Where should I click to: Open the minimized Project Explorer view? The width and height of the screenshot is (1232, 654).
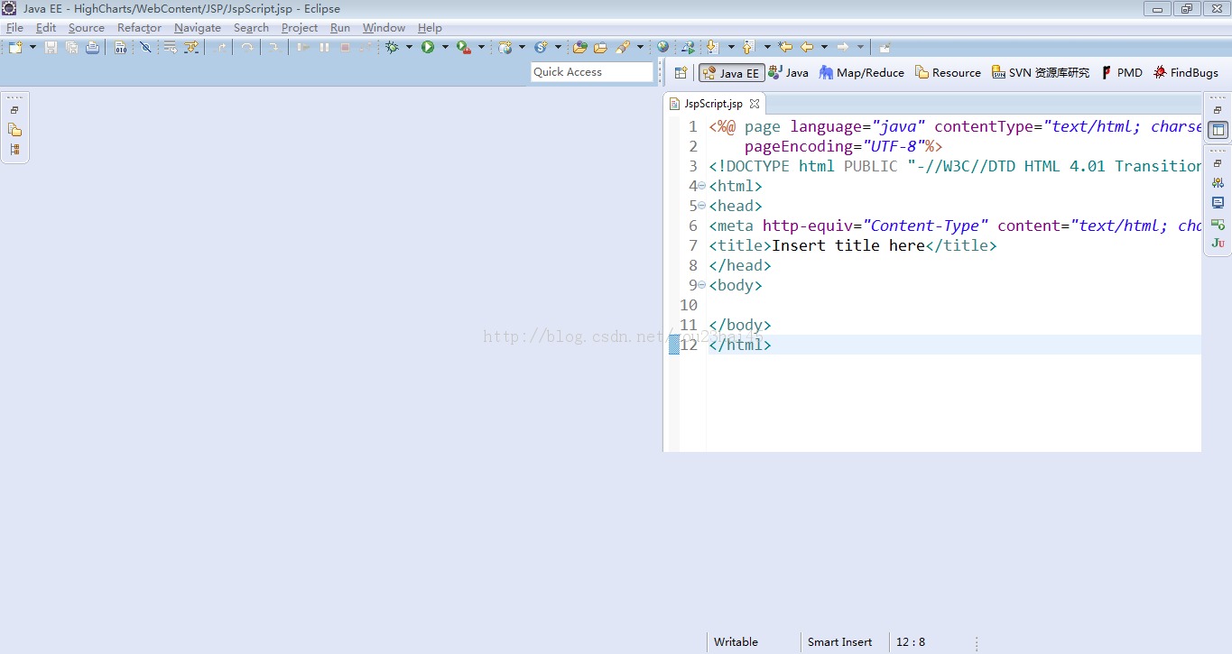[x=14, y=130]
